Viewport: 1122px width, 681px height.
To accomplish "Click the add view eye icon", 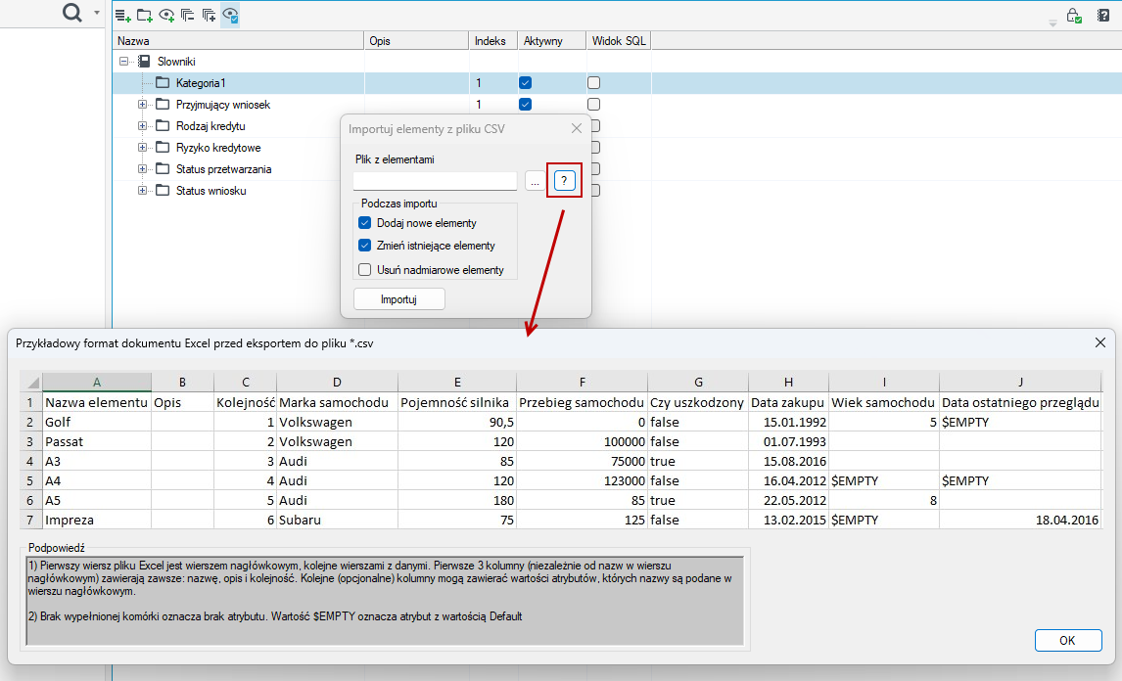I will (166, 15).
